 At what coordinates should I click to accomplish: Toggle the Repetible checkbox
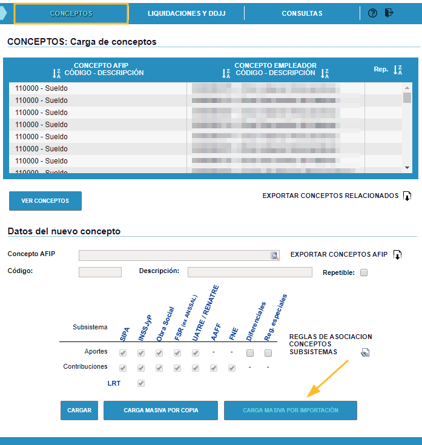[x=364, y=272]
